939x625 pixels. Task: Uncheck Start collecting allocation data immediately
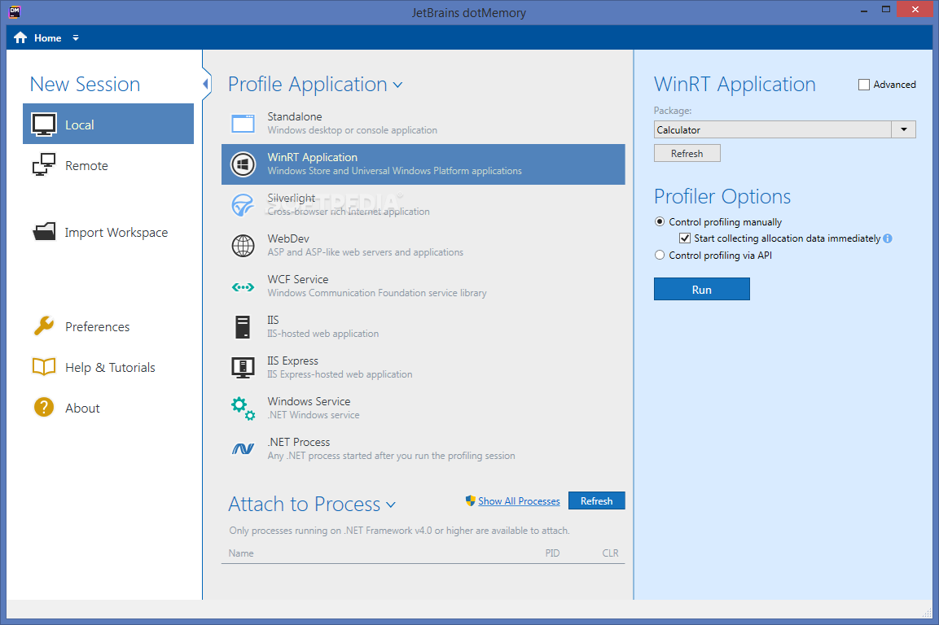pyautogui.click(x=685, y=238)
